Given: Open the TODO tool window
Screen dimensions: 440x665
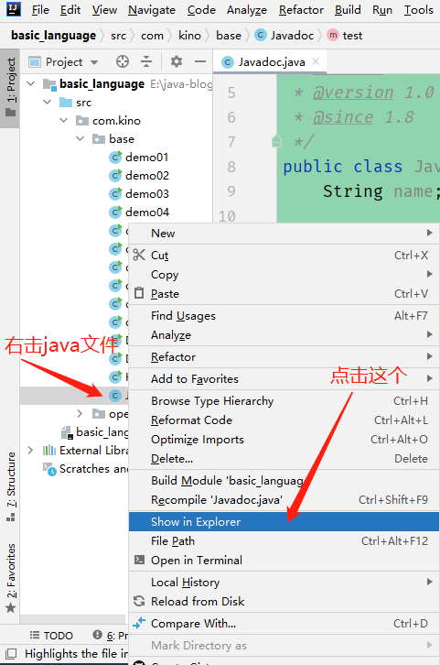Looking at the screenshot, I should point(51,636).
